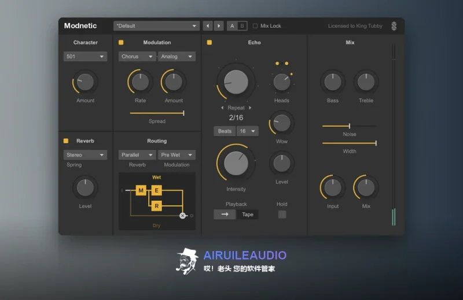Open the Parallel reverb routing dropdown
Viewport: 463px width, 300px height.
(137, 155)
